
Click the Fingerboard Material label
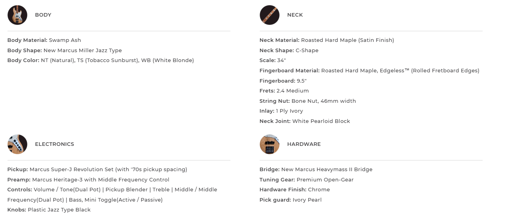point(289,71)
